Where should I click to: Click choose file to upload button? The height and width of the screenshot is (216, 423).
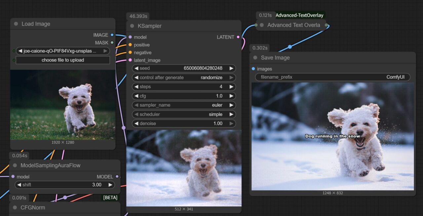click(x=63, y=60)
